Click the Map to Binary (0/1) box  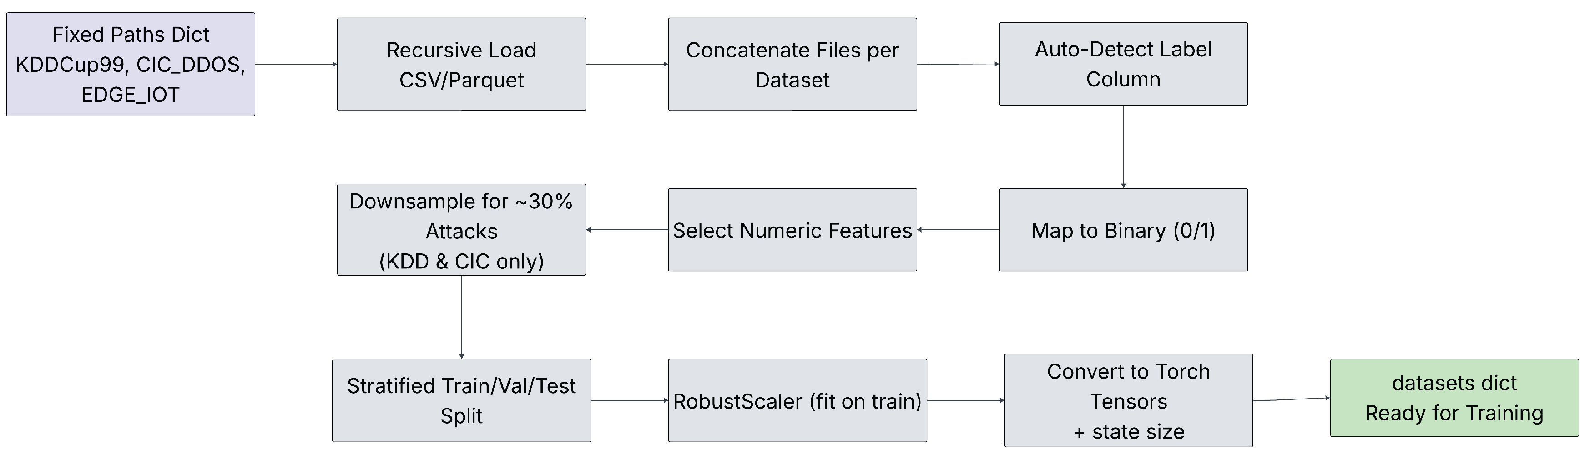(1123, 230)
